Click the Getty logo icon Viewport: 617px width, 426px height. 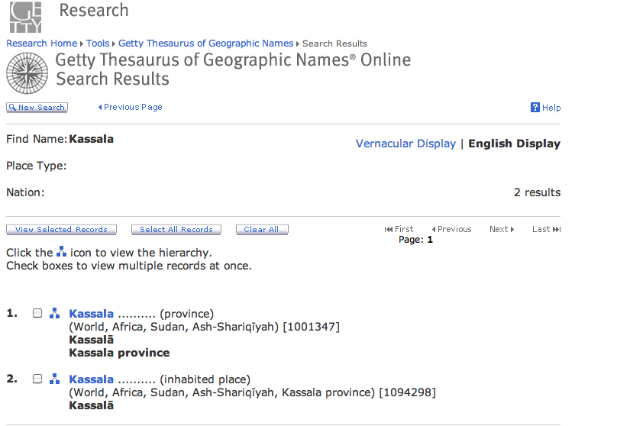(25, 15)
